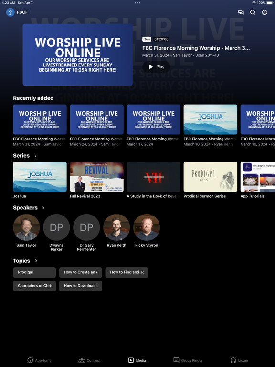Select the 'Characters of Chri' topic

[x=34, y=286]
